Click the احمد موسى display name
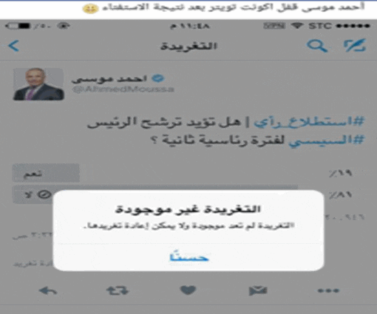 click(x=109, y=78)
